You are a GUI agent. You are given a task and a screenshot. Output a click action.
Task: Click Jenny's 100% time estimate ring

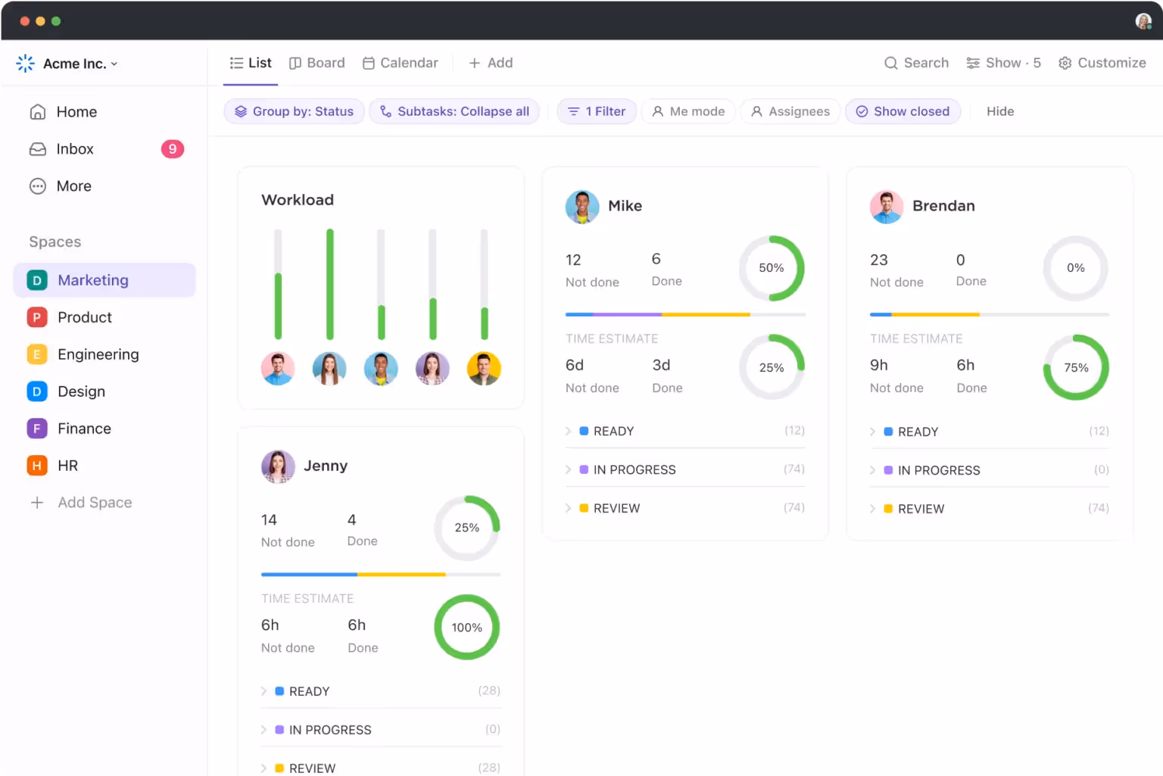pyautogui.click(x=466, y=628)
